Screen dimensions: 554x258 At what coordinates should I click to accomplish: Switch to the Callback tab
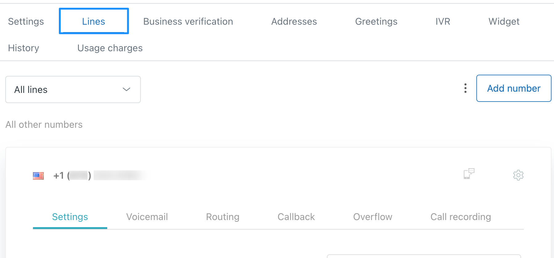(x=296, y=217)
